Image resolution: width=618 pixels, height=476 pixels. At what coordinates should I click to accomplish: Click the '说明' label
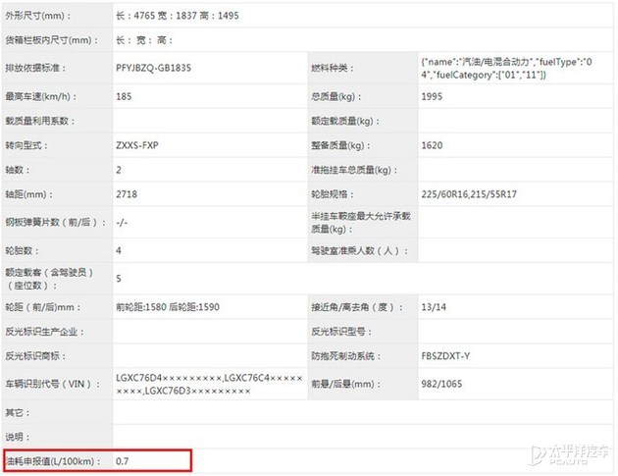click(18, 438)
